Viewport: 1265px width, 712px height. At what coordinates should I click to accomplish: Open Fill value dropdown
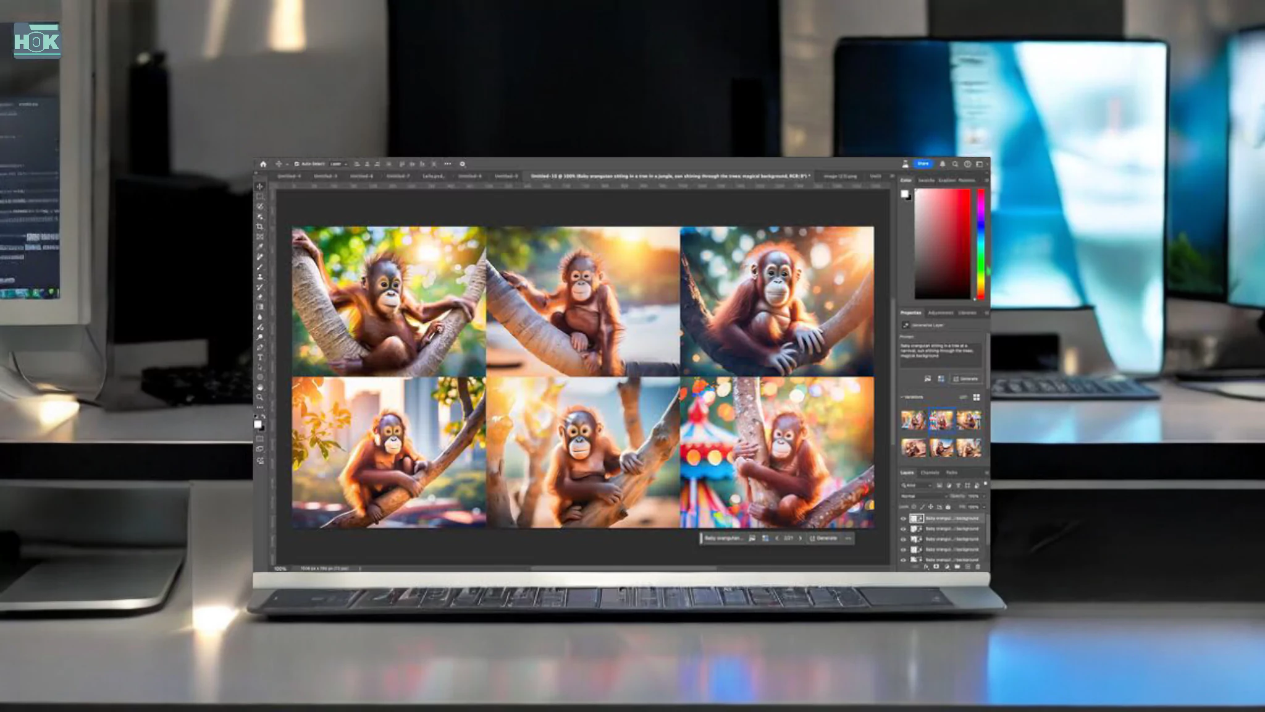point(984,507)
